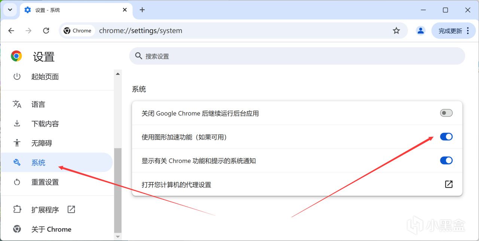
Task: Click the wrench icon next to 系统
Action: click(17, 163)
